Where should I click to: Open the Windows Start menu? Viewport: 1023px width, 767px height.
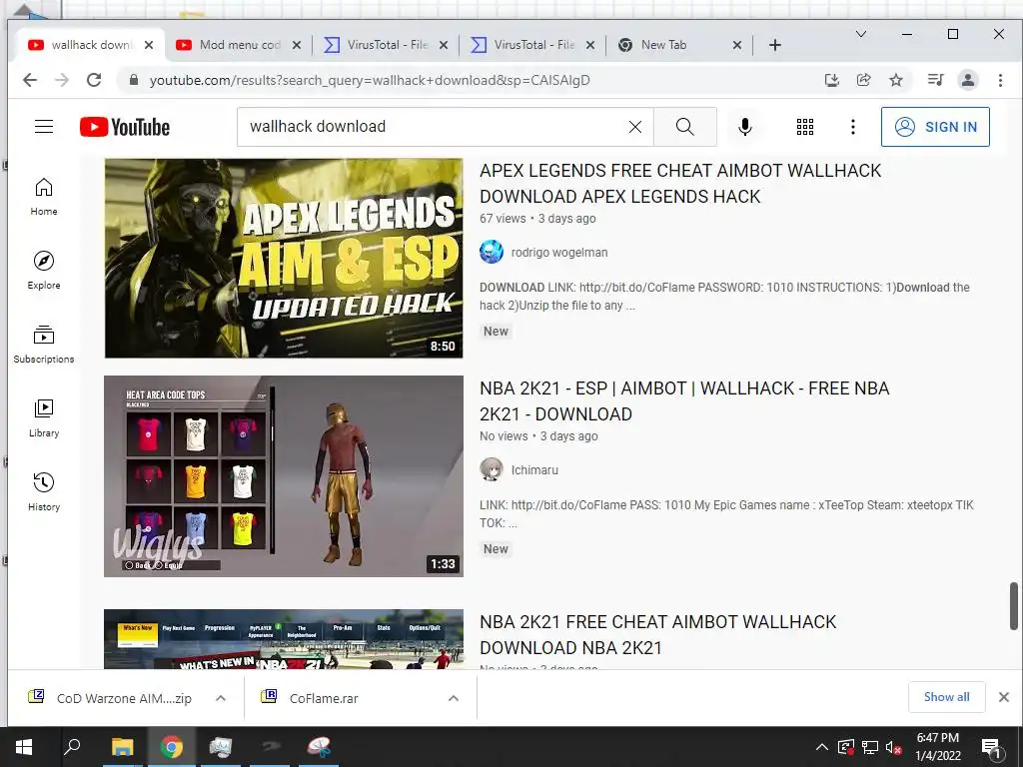coord(24,747)
